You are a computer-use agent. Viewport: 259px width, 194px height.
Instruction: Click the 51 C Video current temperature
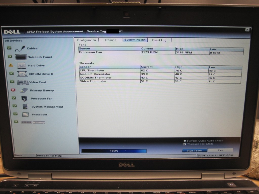[144, 81]
